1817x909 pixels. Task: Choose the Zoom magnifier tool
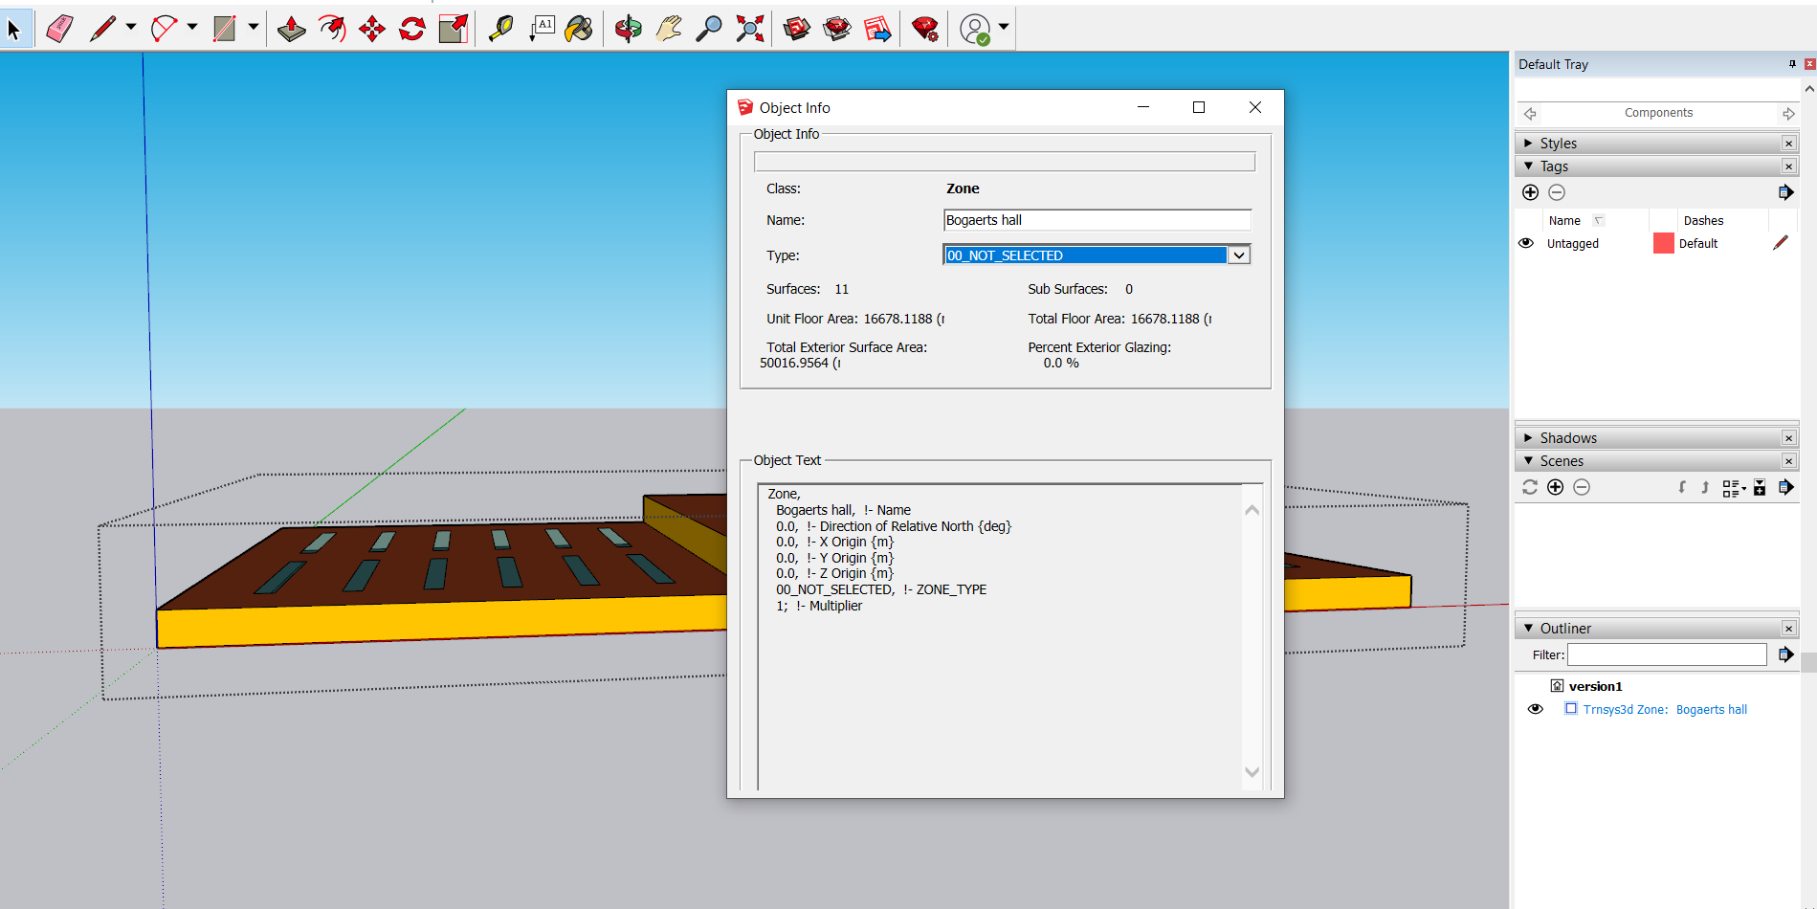[x=709, y=29]
